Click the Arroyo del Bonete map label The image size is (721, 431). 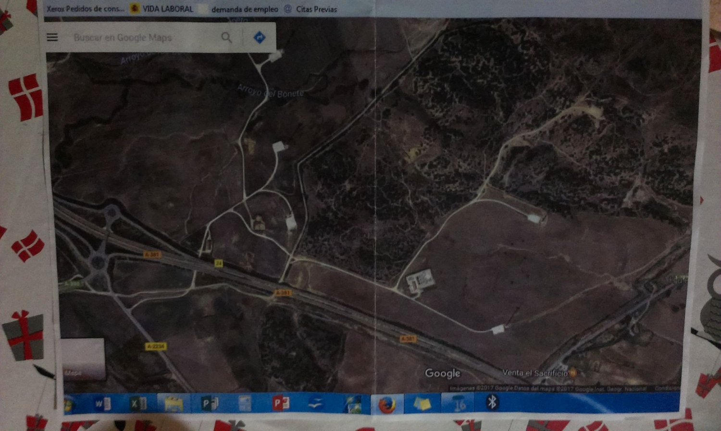[270, 91]
